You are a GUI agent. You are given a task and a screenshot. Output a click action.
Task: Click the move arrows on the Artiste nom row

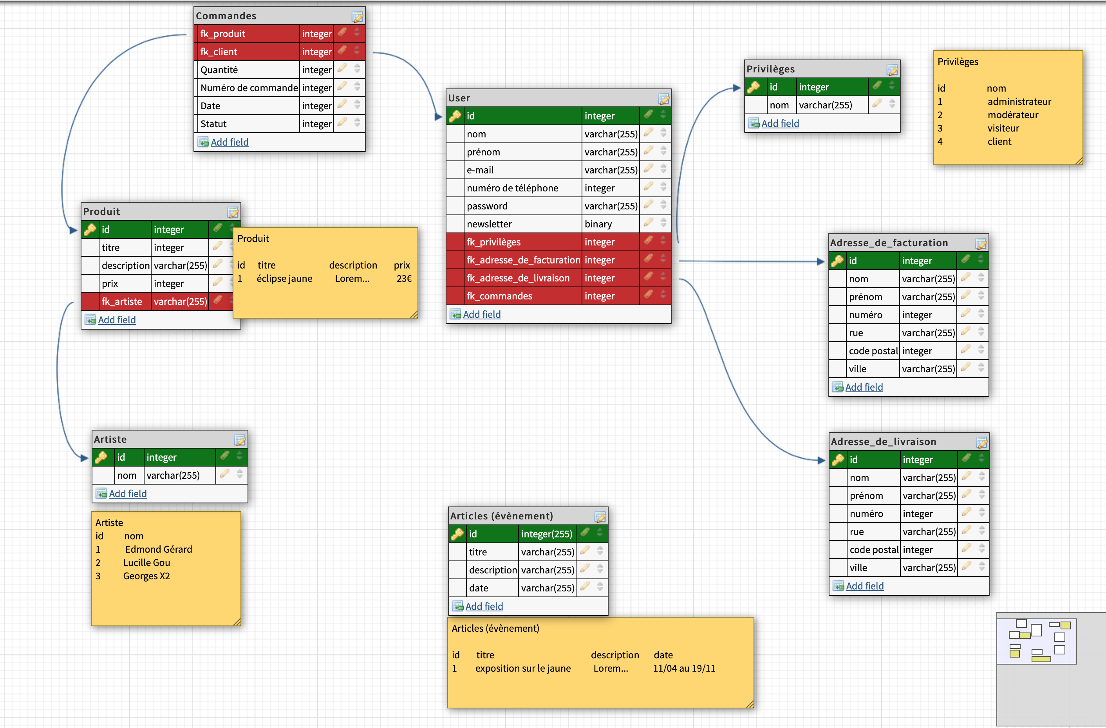(x=239, y=474)
